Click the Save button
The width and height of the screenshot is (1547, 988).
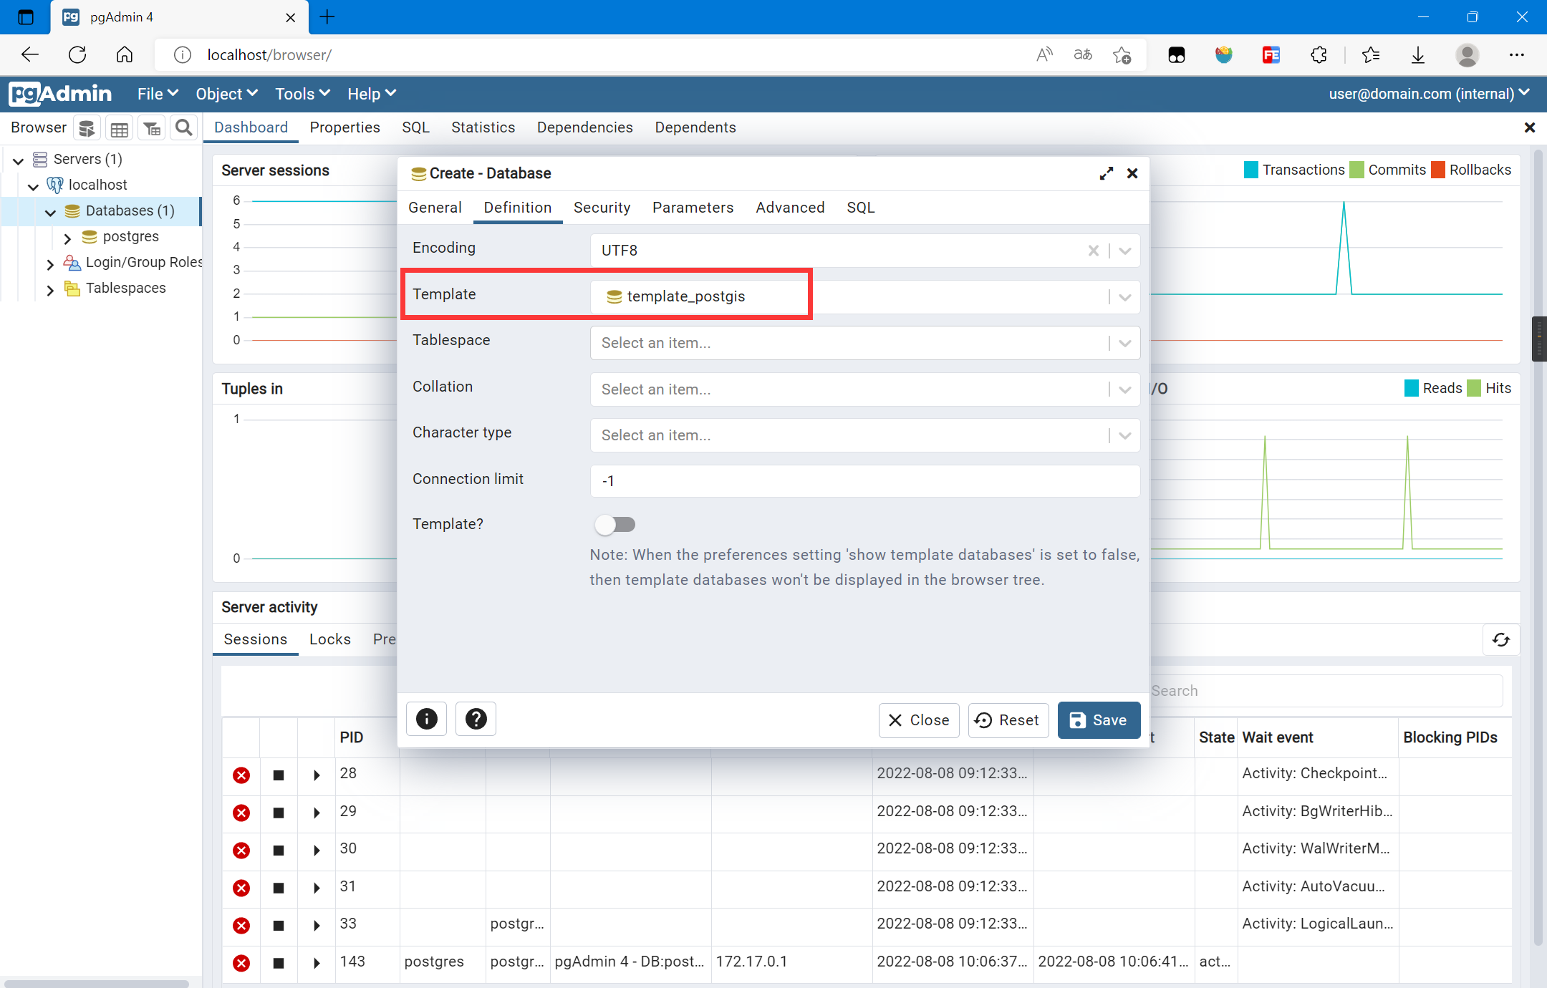(x=1098, y=720)
